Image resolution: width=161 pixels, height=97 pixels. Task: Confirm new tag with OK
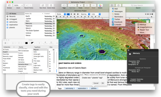pos(103,83)
